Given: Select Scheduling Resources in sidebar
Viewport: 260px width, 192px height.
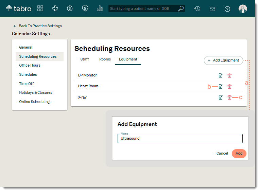Looking at the screenshot, I should [39, 56].
